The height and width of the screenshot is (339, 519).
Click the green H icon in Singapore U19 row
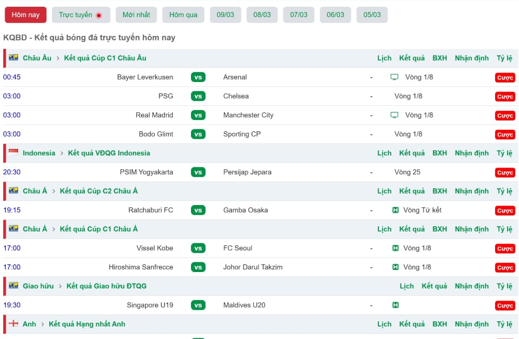tap(395, 305)
